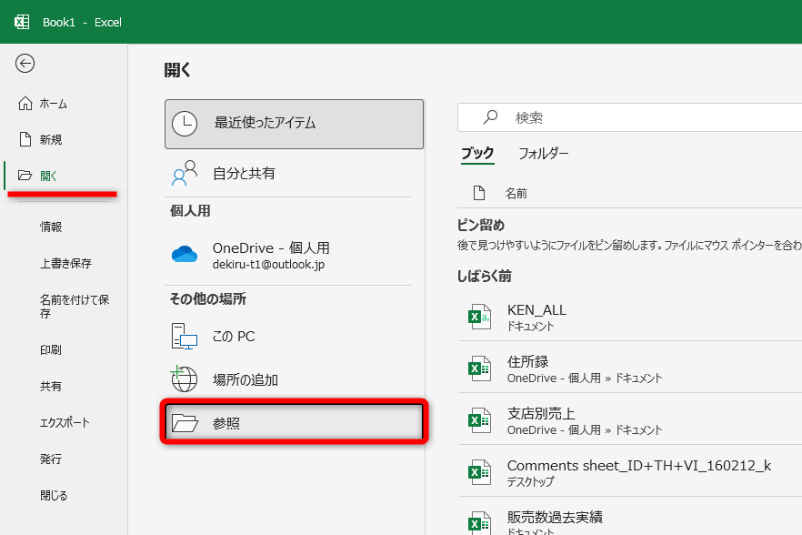This screenshot has width=802, height=535.
Task: Click the 販売数過去実績 workbook icon
Action: coord(479,522)
